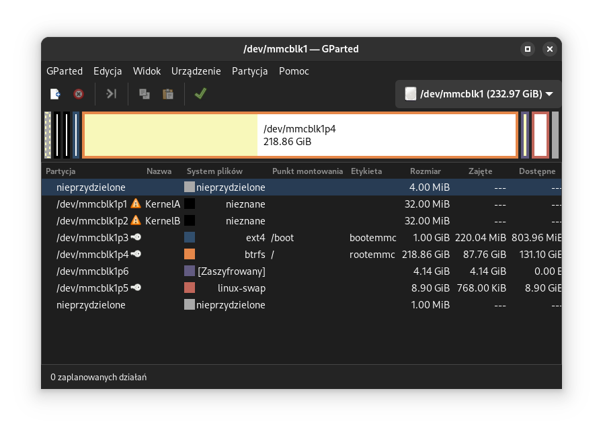The image size is (603, 434).
Task: Select the /dev/mmcblk1p4 block in disk map
Action: click(300, 135)
